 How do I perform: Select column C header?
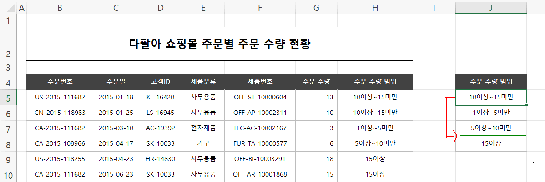tap(116, 8)
